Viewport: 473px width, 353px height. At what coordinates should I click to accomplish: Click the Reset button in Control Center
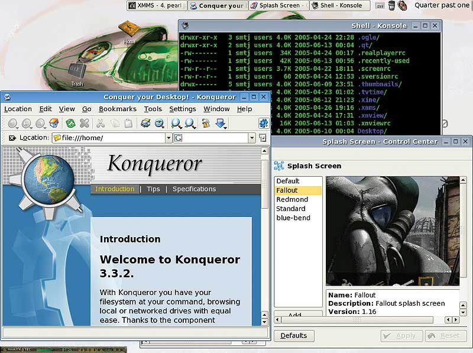(446, 335)
